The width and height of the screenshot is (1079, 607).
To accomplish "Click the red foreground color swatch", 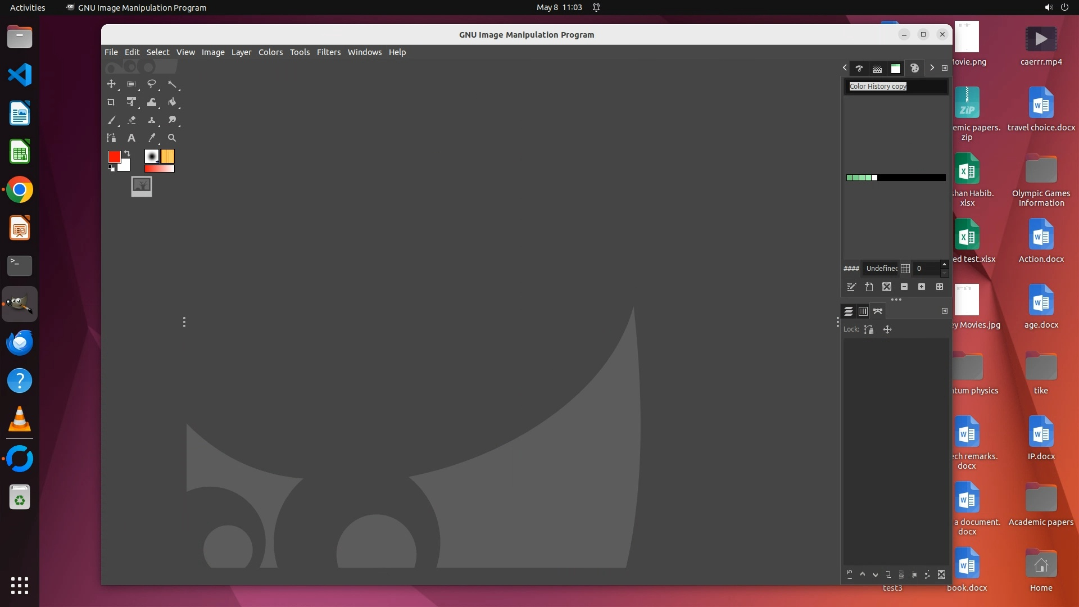I will [114, 157].
